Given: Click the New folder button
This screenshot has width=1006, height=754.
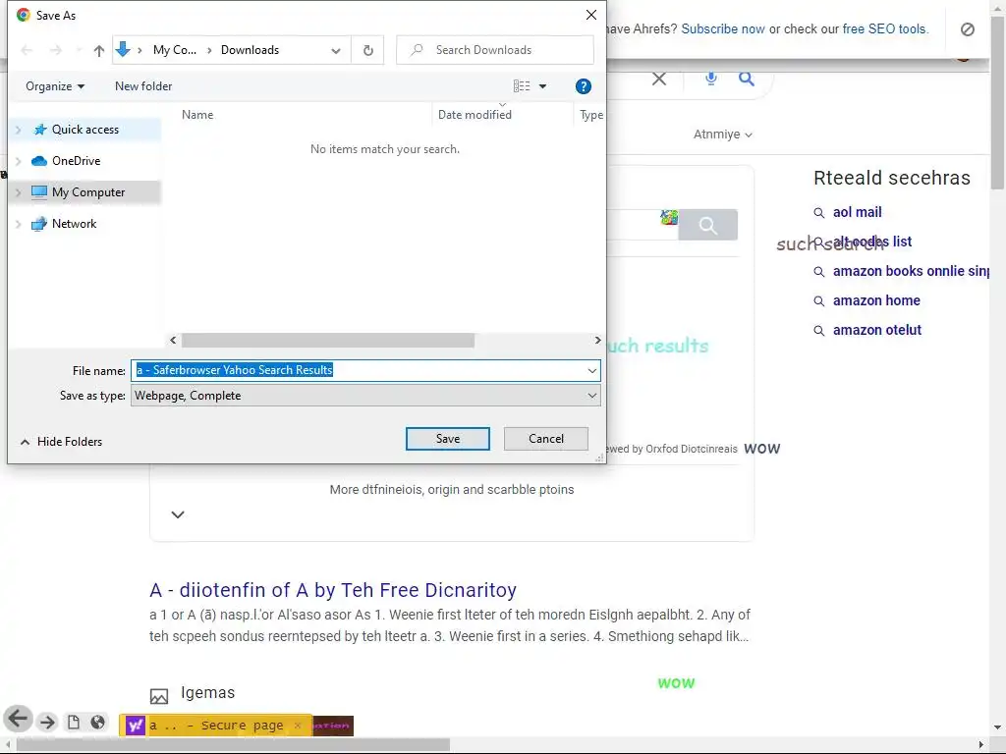Looking at the screenshot, I should (143, 86).
